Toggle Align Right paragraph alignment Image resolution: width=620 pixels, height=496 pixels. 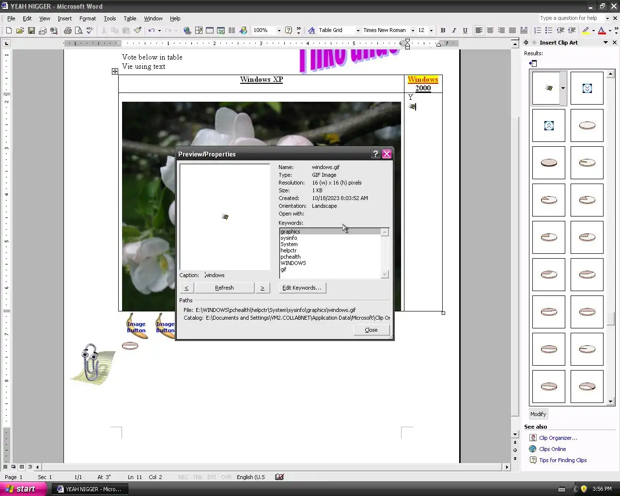pyautogui.click(x=501, y=31)
